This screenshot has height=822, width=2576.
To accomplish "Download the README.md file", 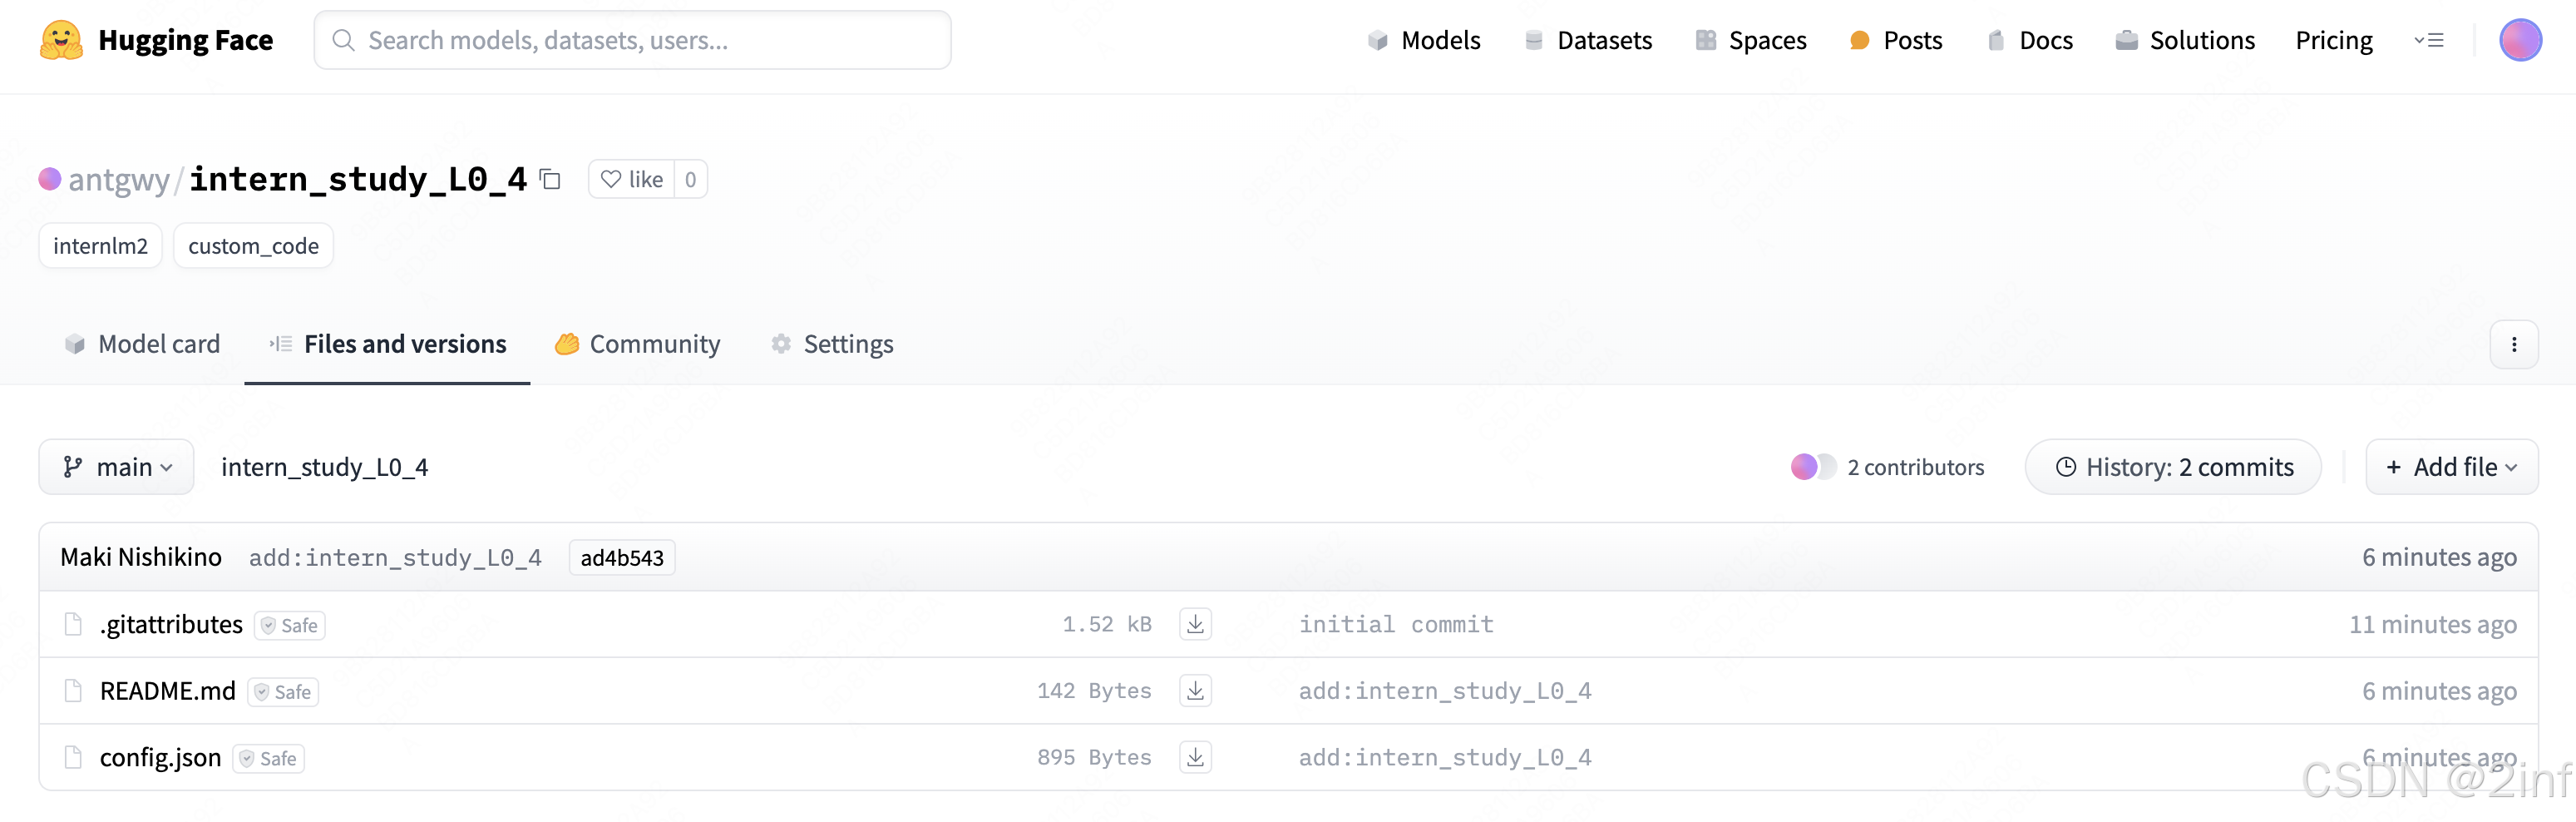I will pos(1195,691).
